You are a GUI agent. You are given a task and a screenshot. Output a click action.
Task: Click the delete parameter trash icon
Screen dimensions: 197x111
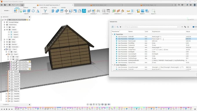[188, 27]
